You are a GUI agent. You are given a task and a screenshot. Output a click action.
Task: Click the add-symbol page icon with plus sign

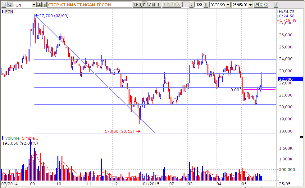[x=44, y=5]
